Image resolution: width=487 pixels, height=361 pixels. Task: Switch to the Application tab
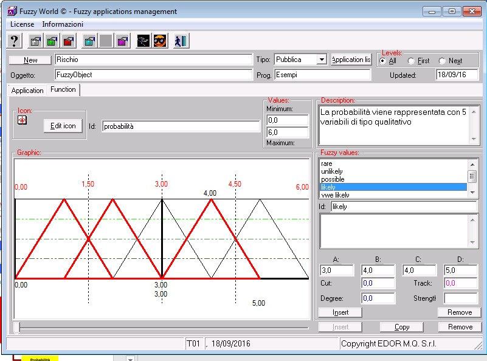point(27,91)
